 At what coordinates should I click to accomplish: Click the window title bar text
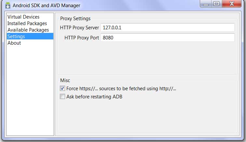[47, 5]
